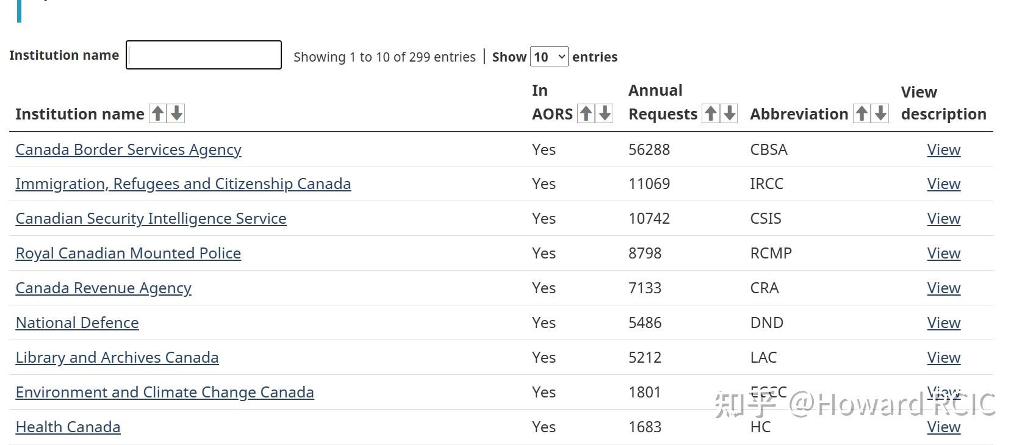Sort Annual Requests ascending arrow
This screenshot has height=445, width=1022.
[710, 113]
